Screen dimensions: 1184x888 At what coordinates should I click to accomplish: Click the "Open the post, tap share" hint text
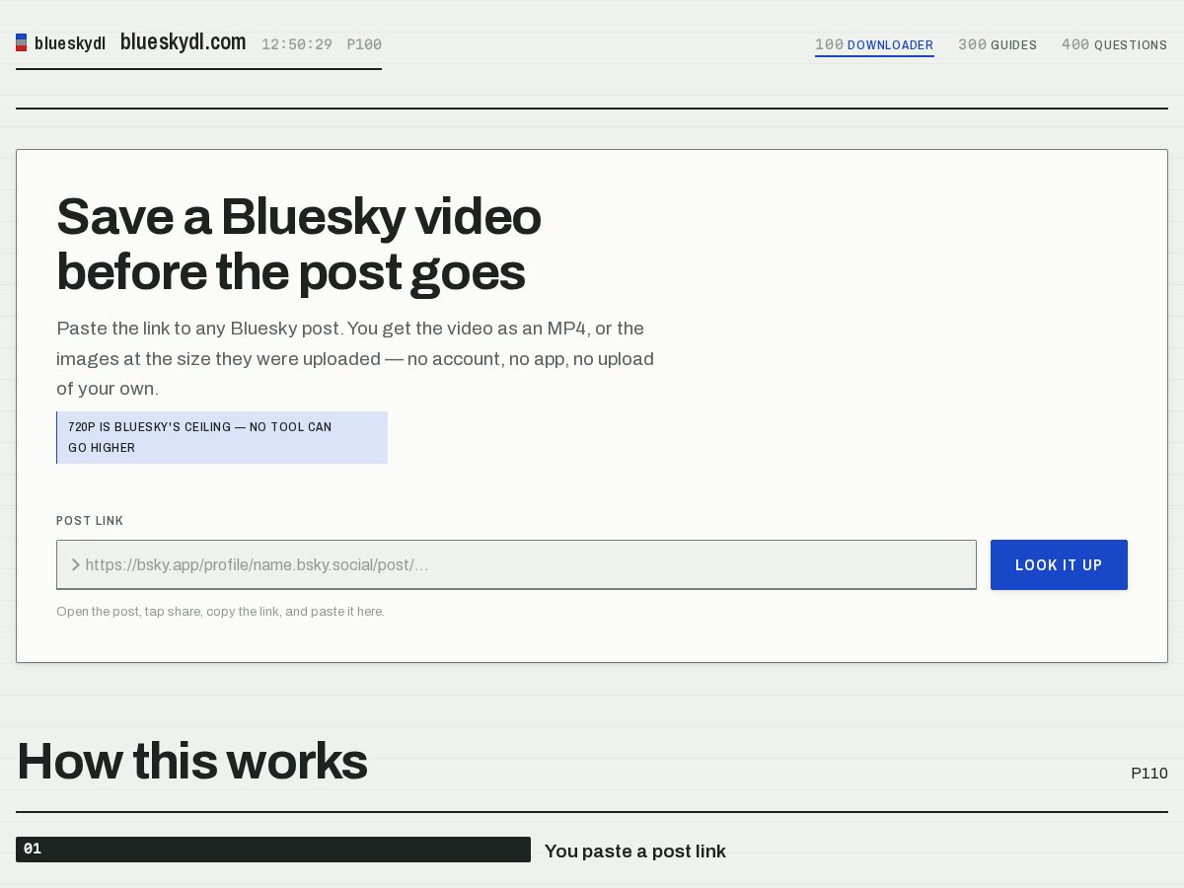pos(220,612)
